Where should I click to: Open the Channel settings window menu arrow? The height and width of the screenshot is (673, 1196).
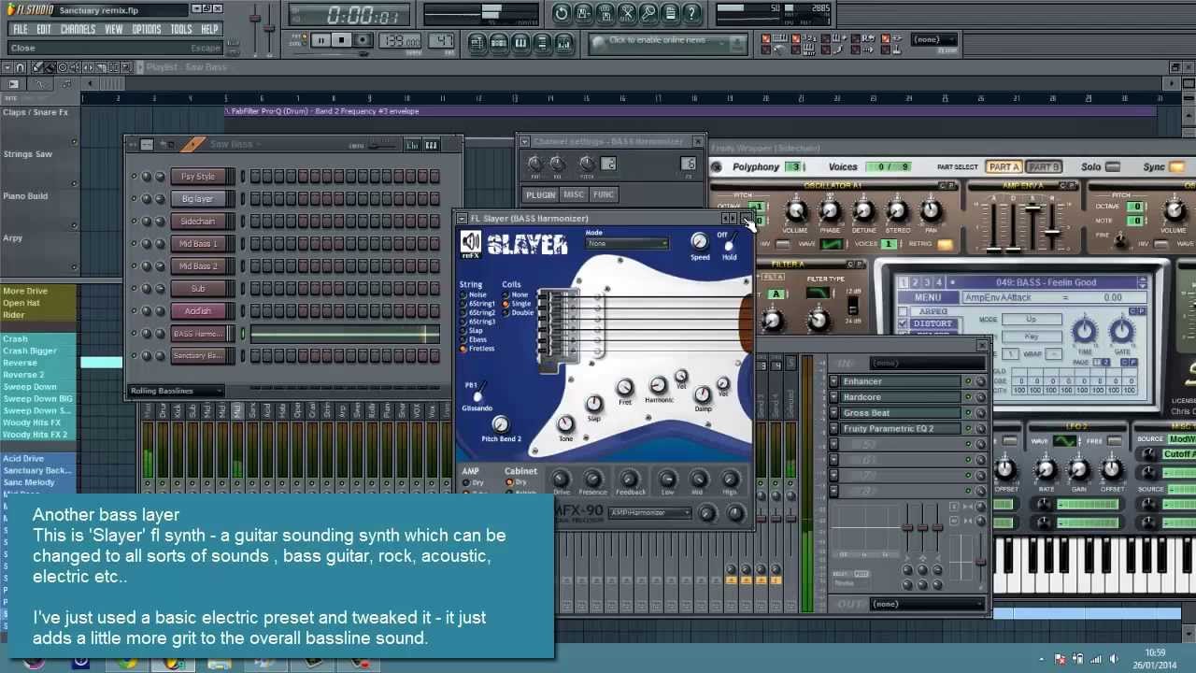click(525, 142)
